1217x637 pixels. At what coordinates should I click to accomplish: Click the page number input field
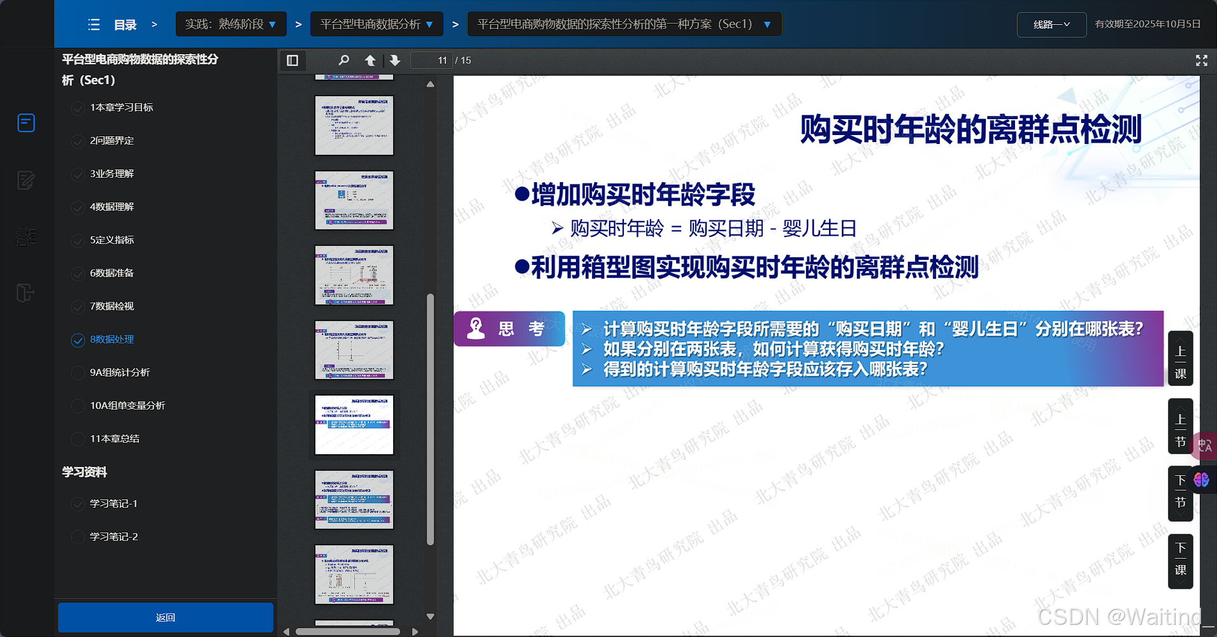(x=431, y=61)
